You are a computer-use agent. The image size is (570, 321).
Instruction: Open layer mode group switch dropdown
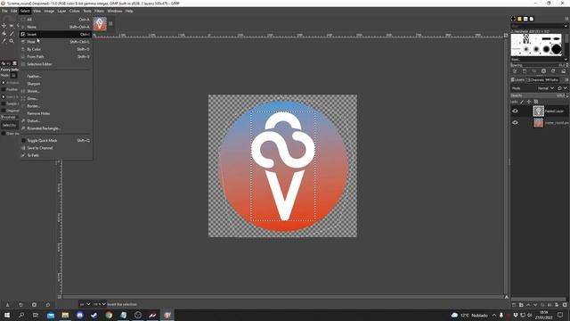[561, 88]
